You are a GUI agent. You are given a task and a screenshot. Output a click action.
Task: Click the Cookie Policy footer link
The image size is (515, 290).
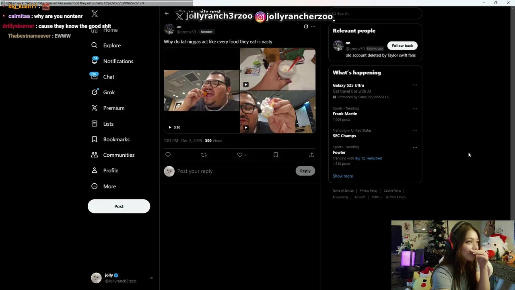click(x=392, y=191)
